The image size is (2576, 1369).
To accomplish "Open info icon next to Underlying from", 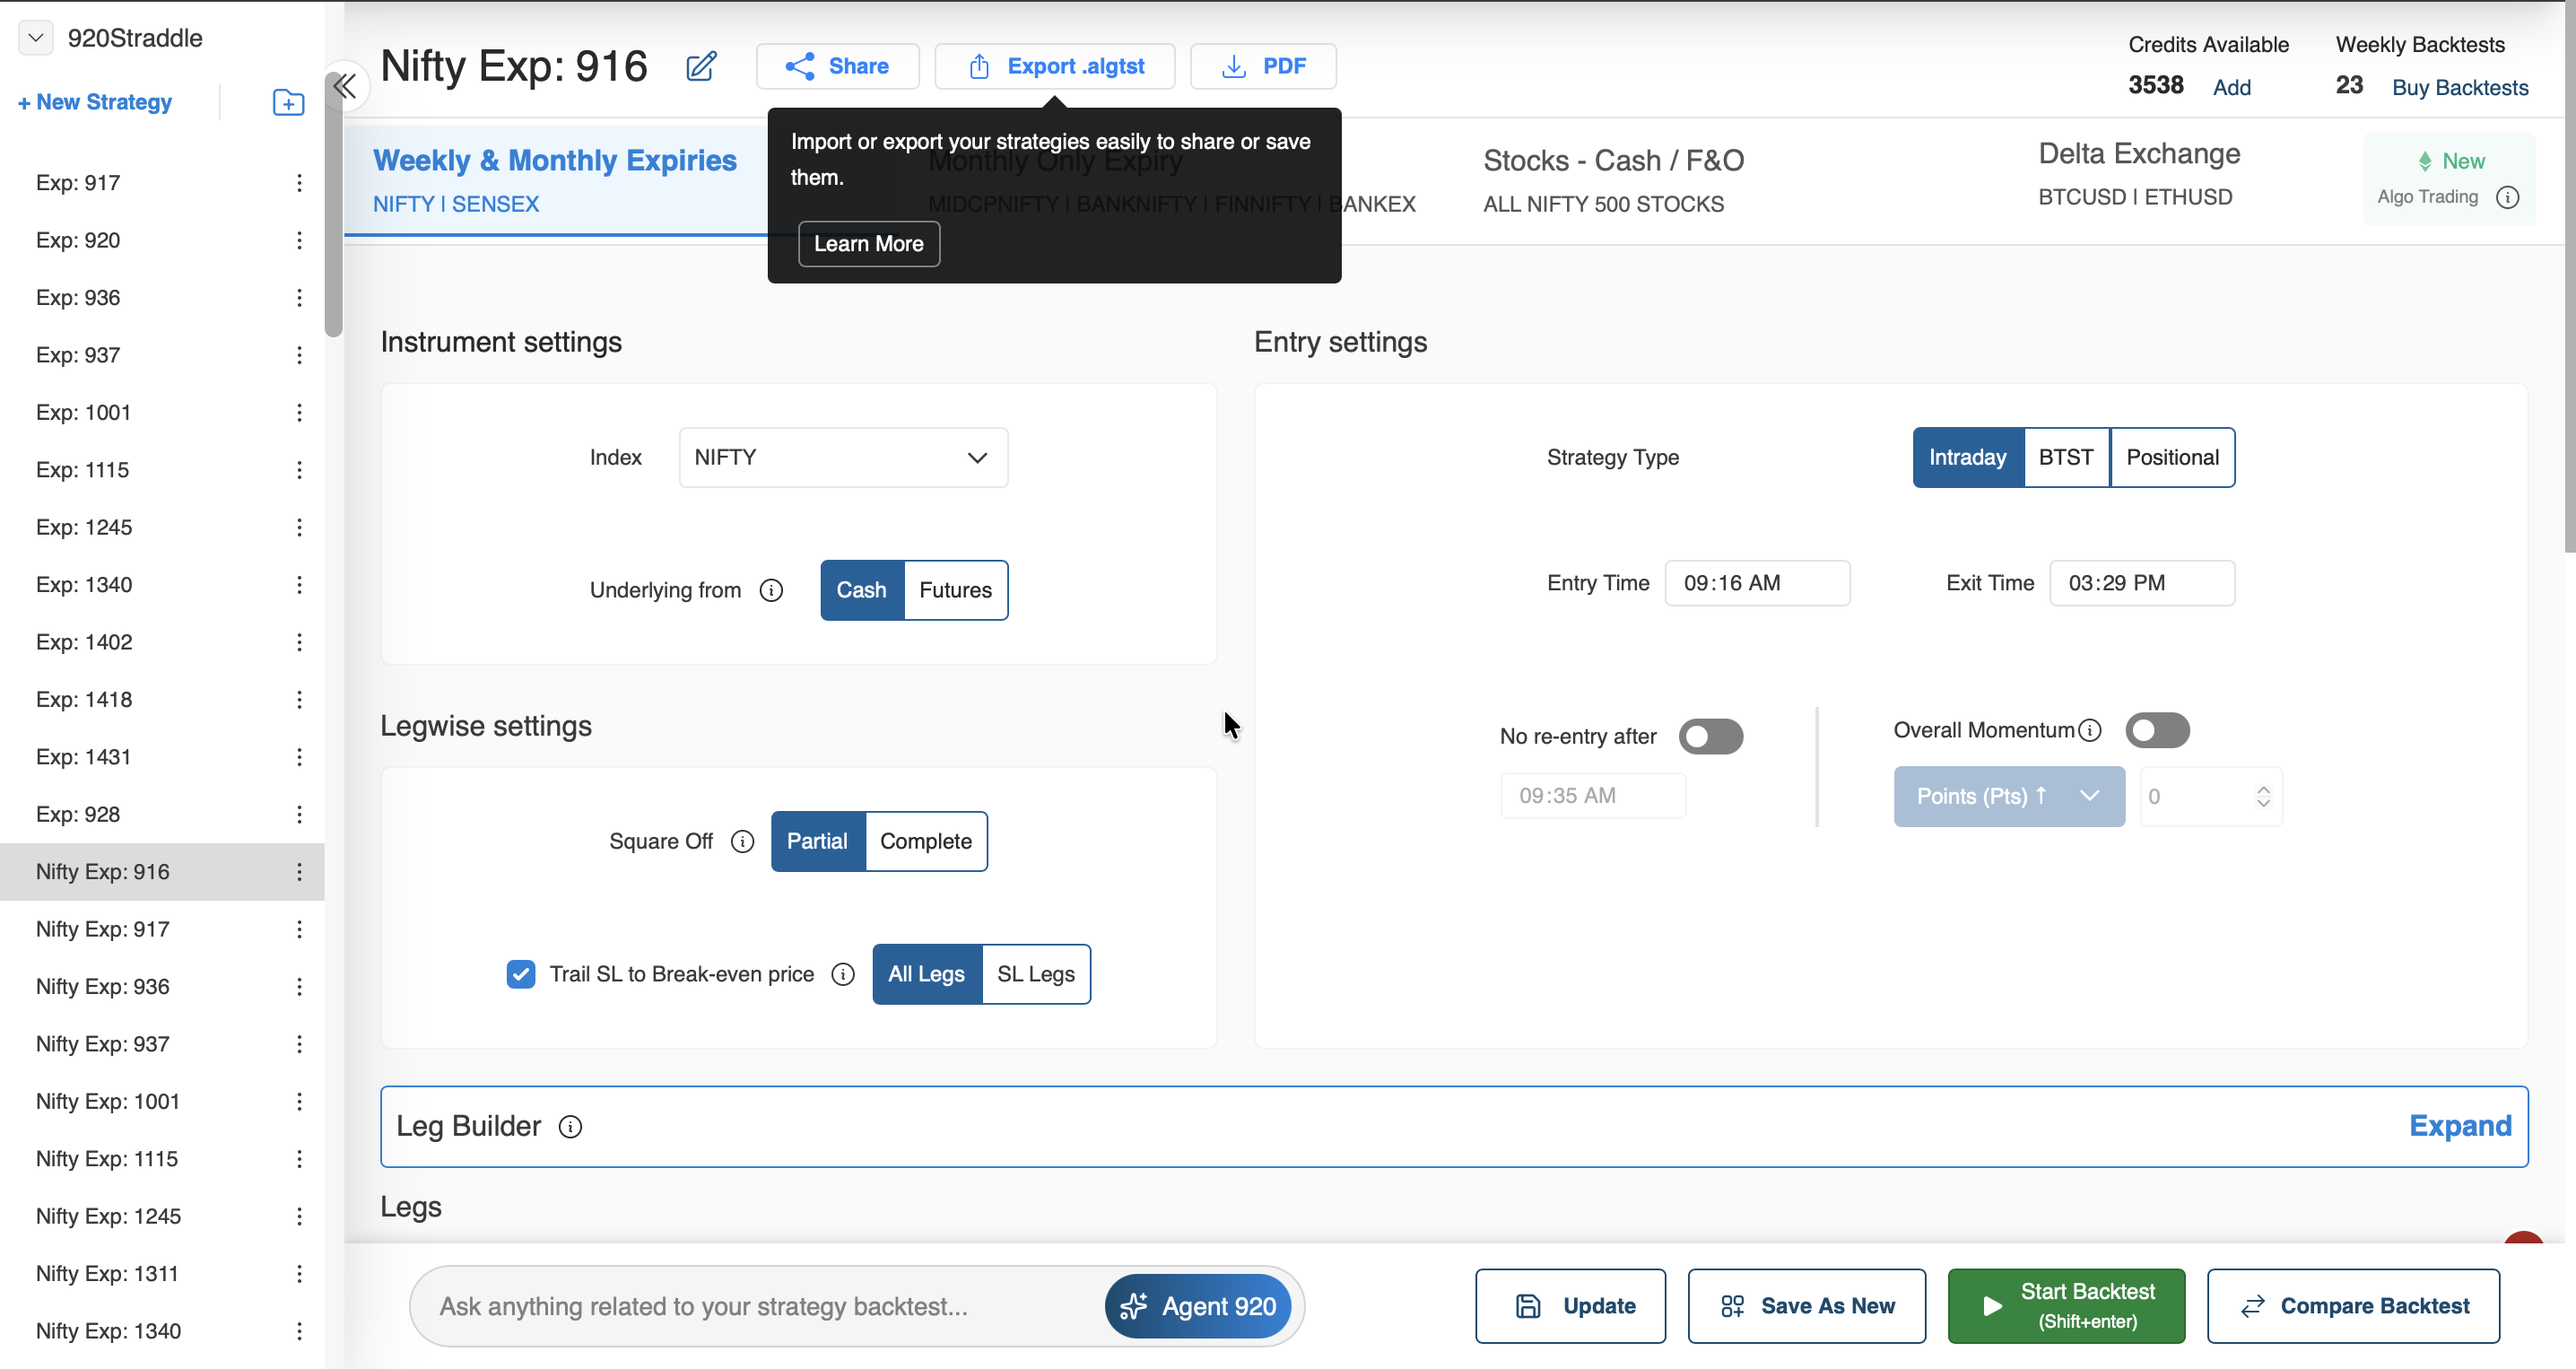I will pos(771,590).
